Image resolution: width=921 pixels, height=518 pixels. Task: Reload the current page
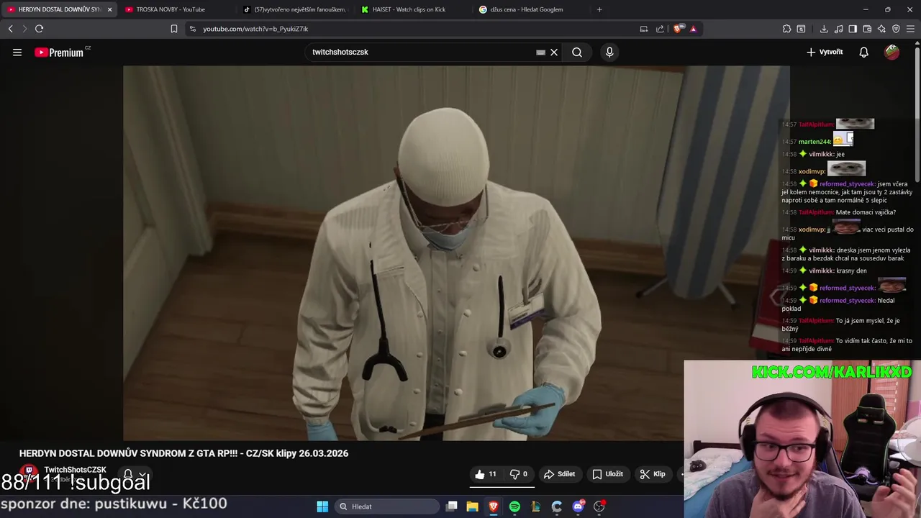click(39, 29)
